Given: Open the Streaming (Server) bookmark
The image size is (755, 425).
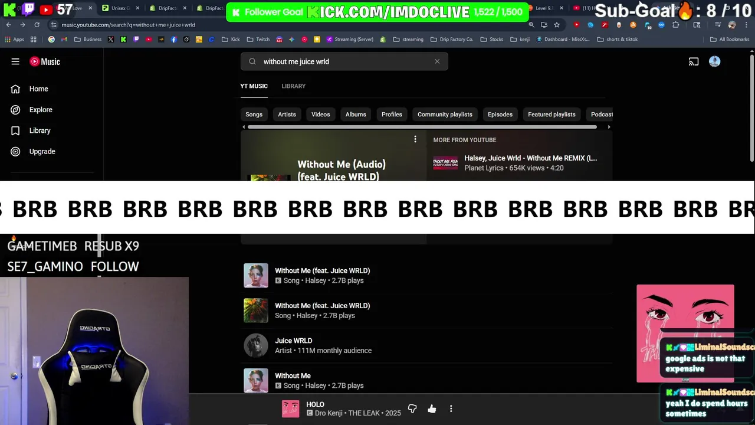Looking at the screenshot, I should tap(350, 40).
